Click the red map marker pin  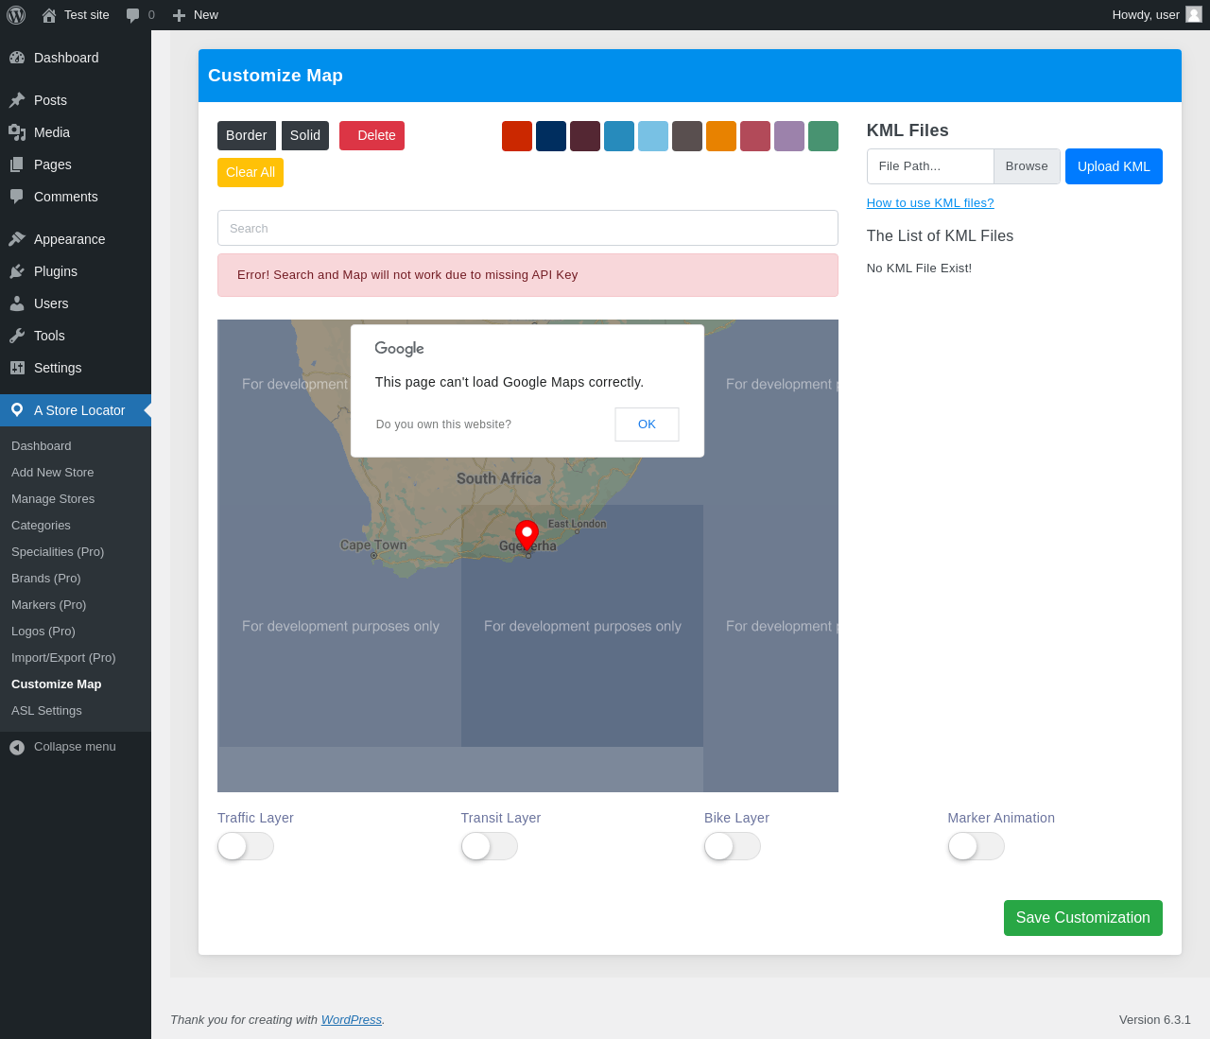pos(527,535)
